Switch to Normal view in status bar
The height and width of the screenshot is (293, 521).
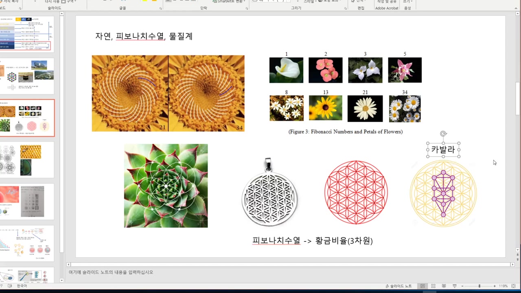[423, 286]
